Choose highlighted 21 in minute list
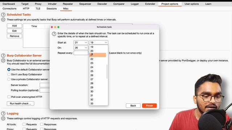The image size is (232, 130). [x=98, y=55]
